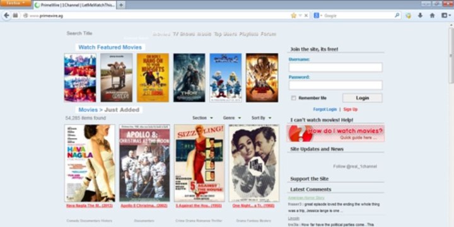
Task: Open The Smurfs 2 featured poster
Action: (x=226, y=78)
